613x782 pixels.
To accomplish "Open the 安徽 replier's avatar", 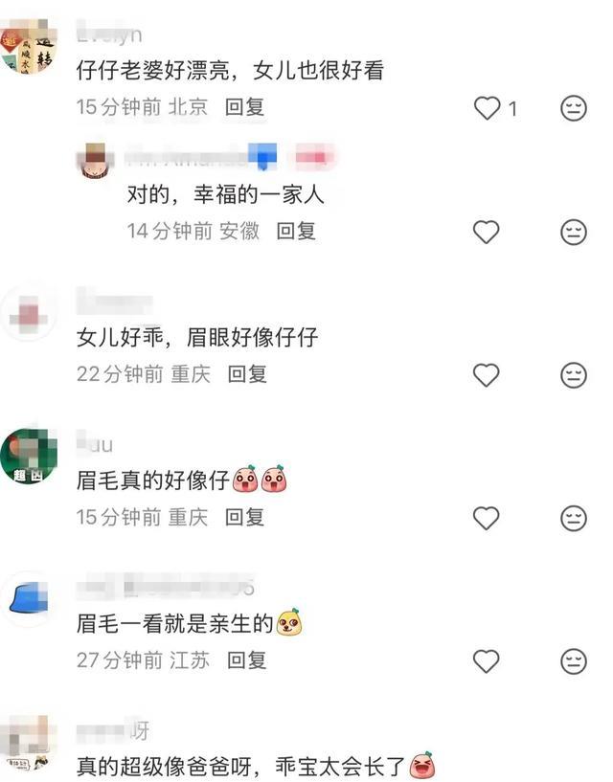I will click(x=95, y=160).
